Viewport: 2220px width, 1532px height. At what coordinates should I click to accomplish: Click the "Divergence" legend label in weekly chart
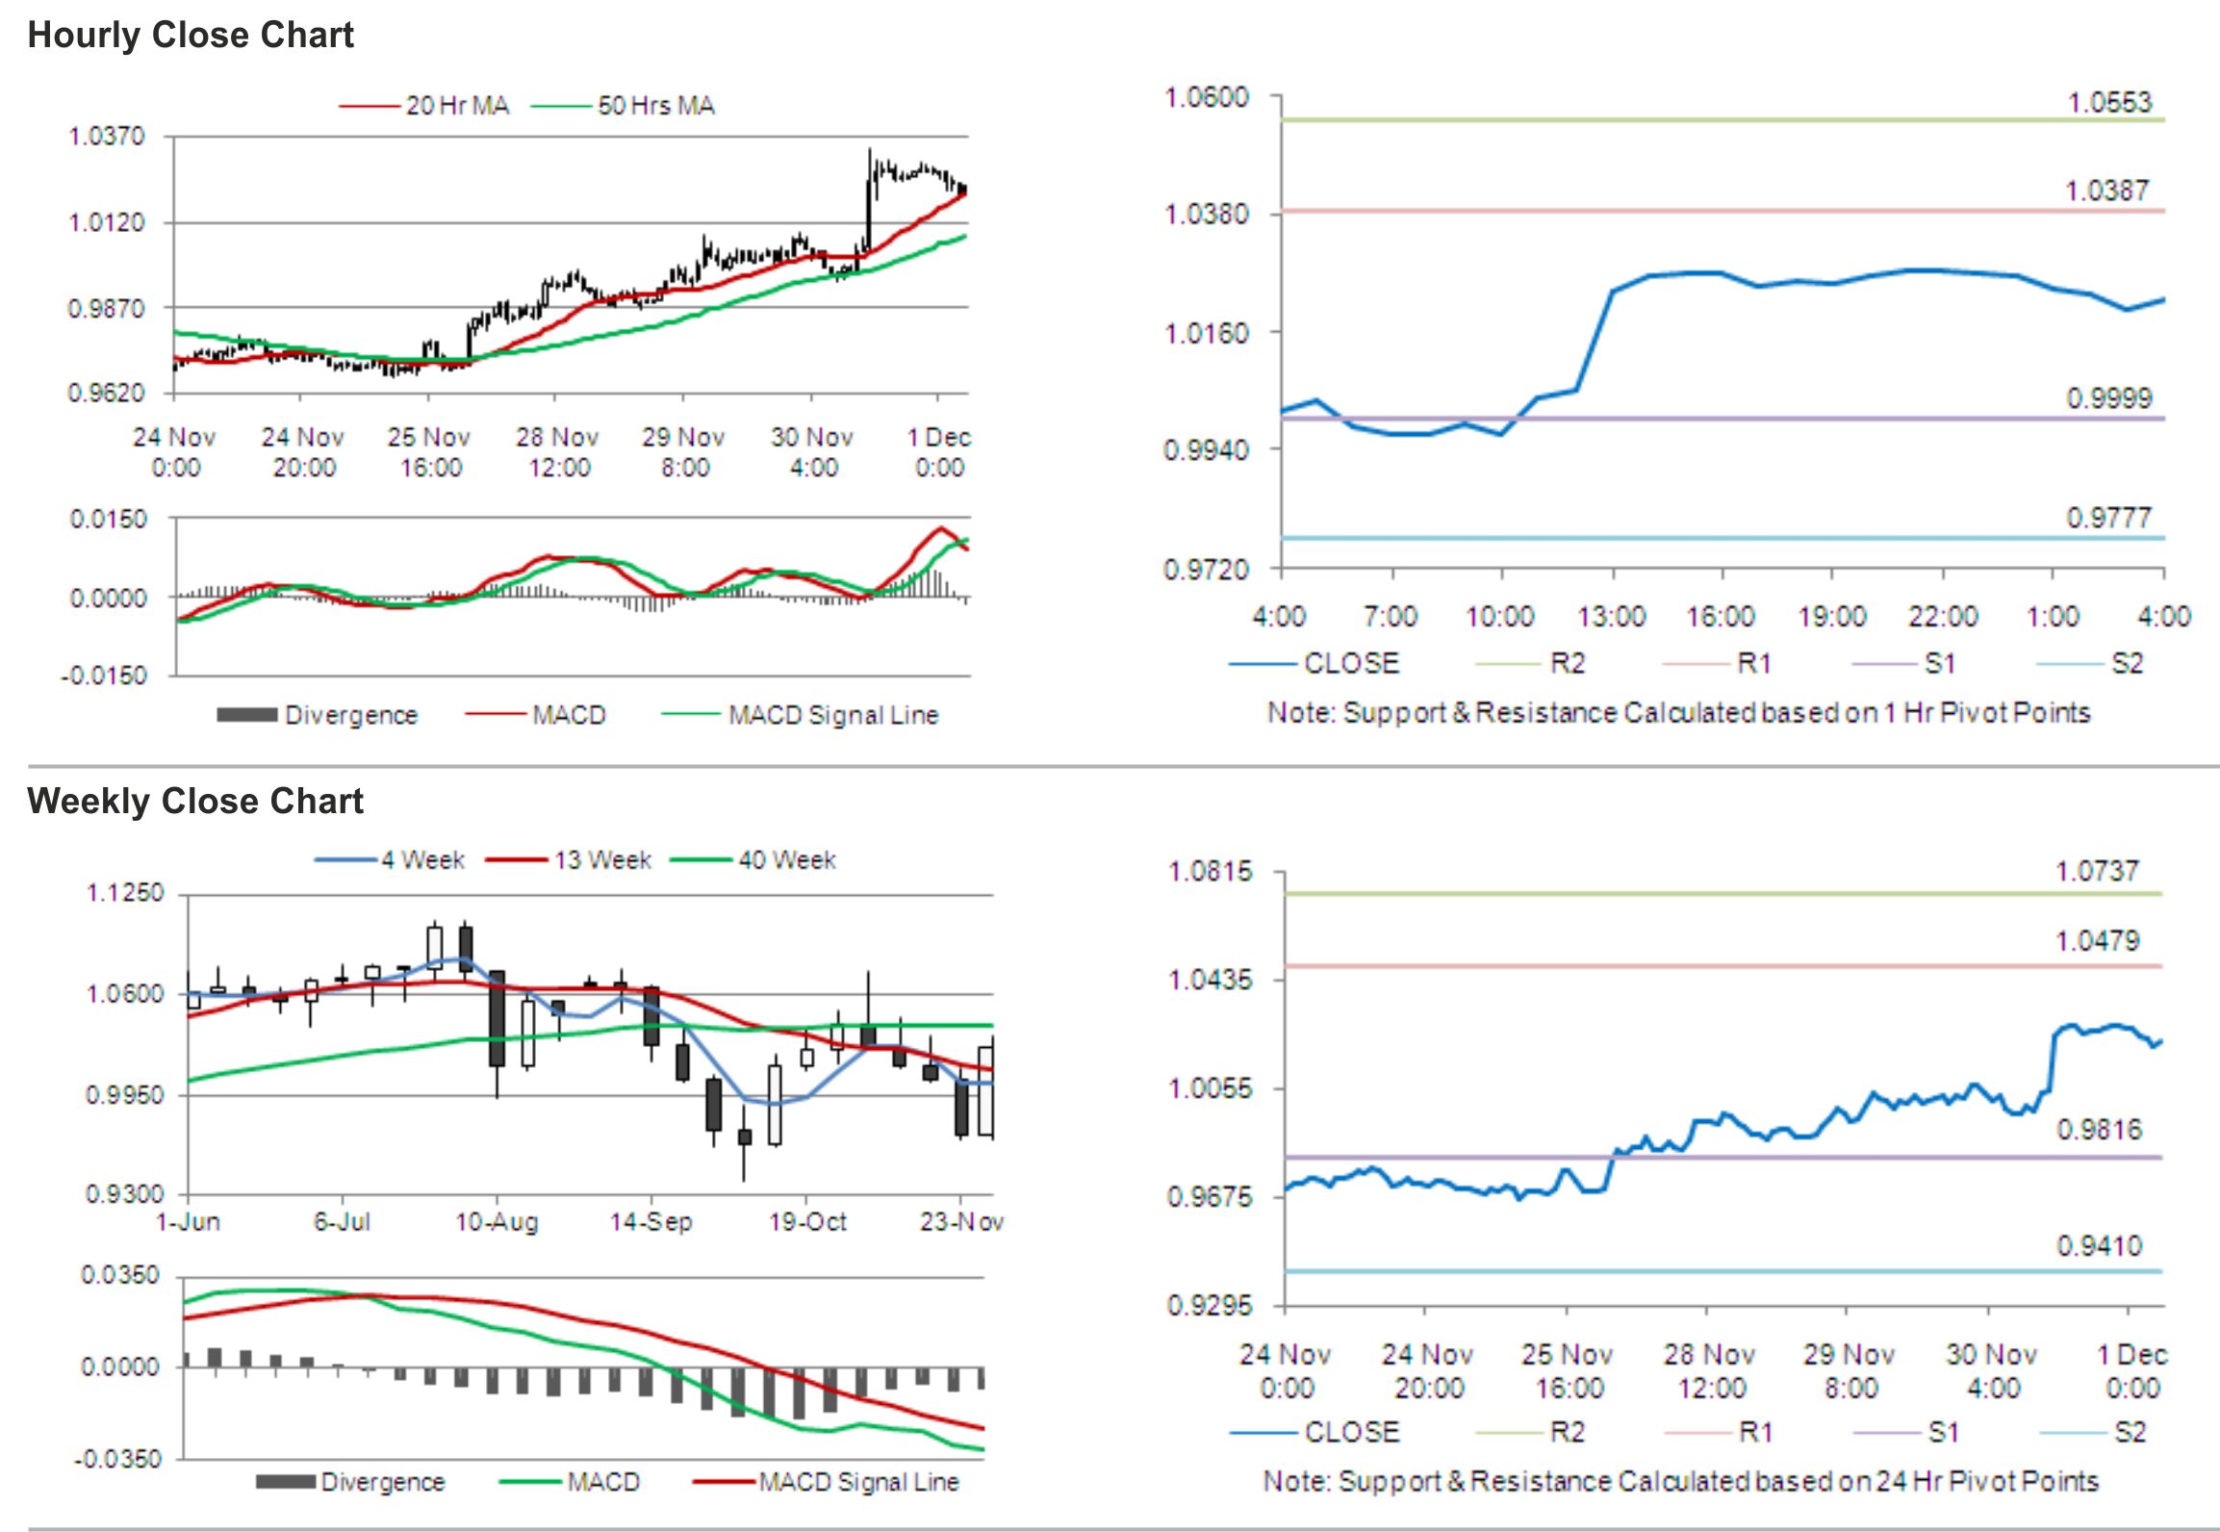(383, 1482)
